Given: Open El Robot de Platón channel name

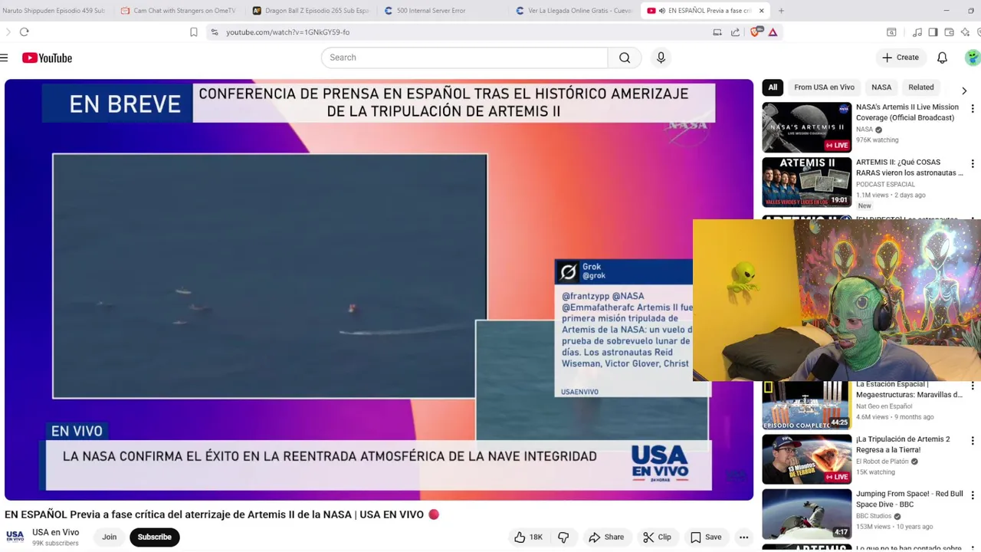Looking at the screenshot, I should [882, 462].
